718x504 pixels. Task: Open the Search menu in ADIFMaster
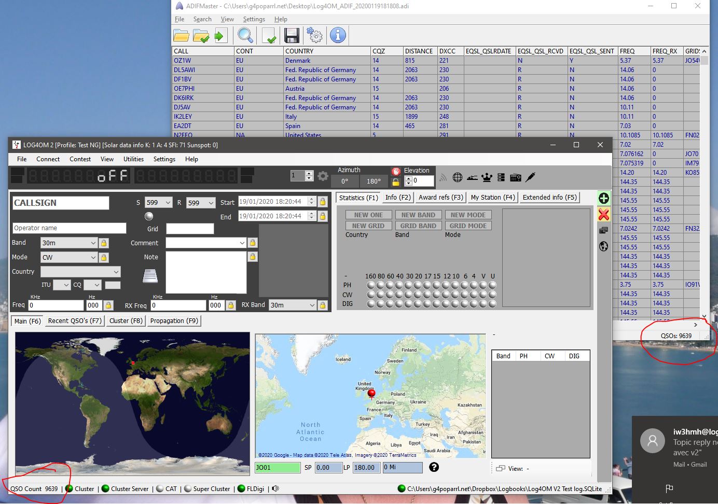pyautogui.click(x=202, y=19)
